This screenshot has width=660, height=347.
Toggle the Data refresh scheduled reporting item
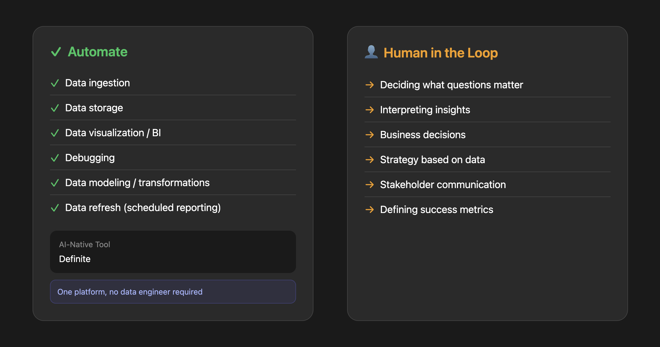(55, 207)
